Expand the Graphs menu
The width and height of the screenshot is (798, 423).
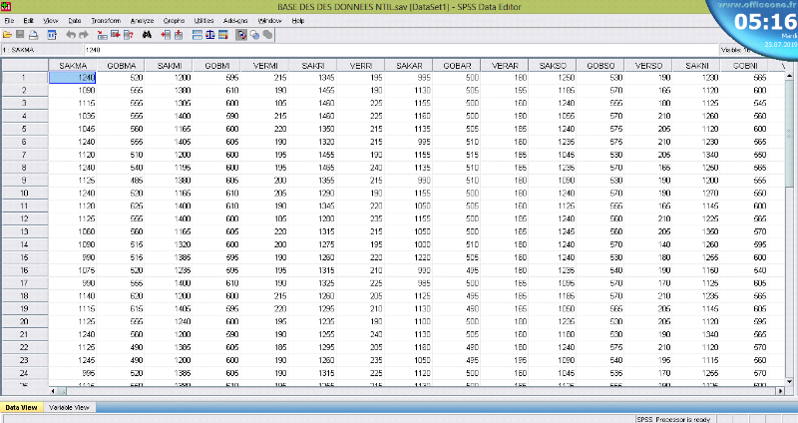(174, 21)
